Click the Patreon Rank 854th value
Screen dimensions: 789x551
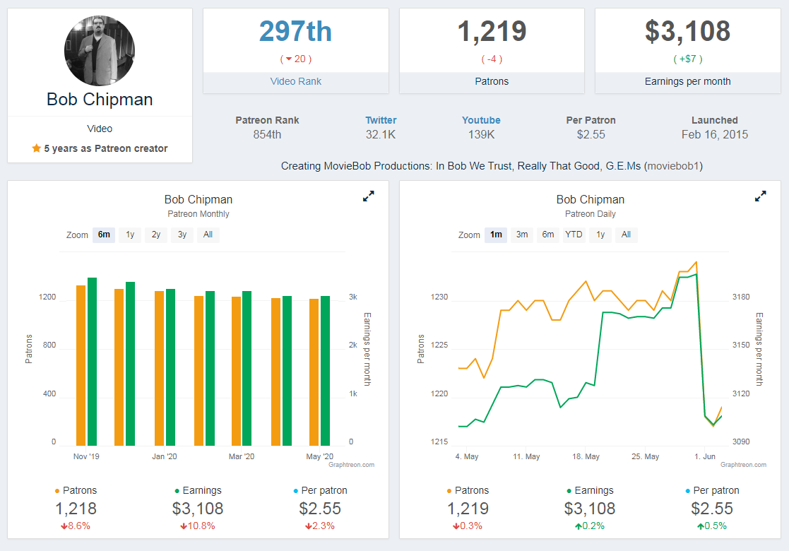point(267,135)
